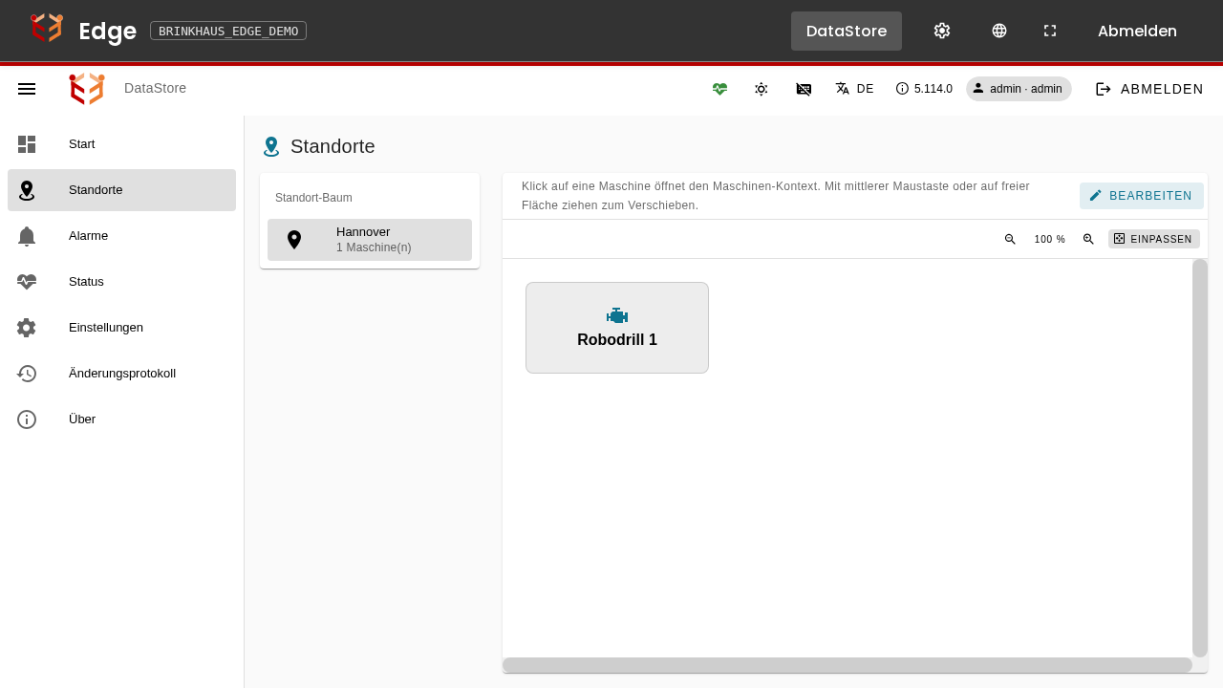This screenshot has height=688, width=1223.
Task: Click the Über info icon
Action: pyautogui.click(x=27, y=419)
